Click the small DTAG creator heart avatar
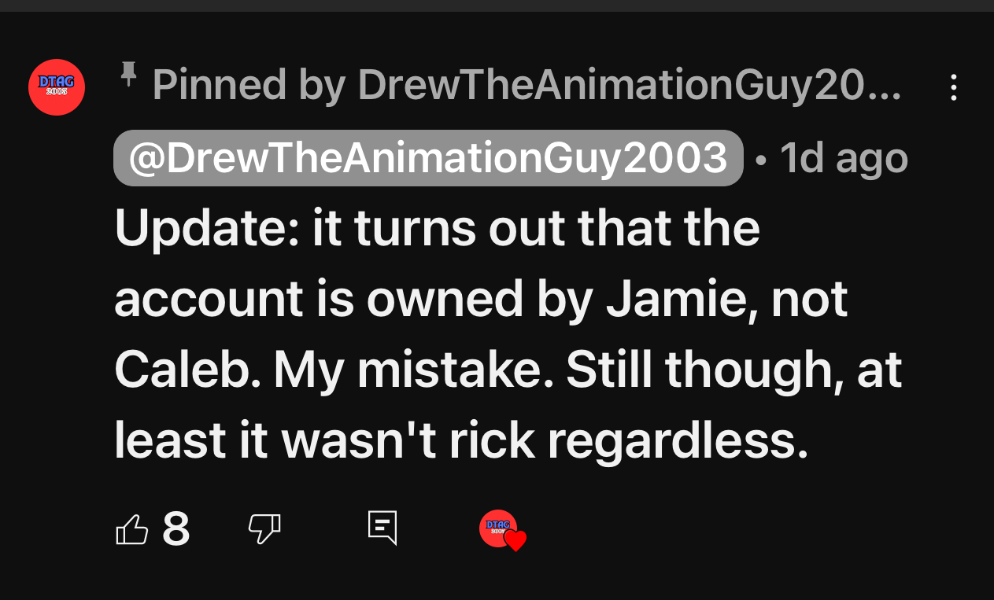The width and height of the screenshot is (994, 600). click(x=497, y=527)
